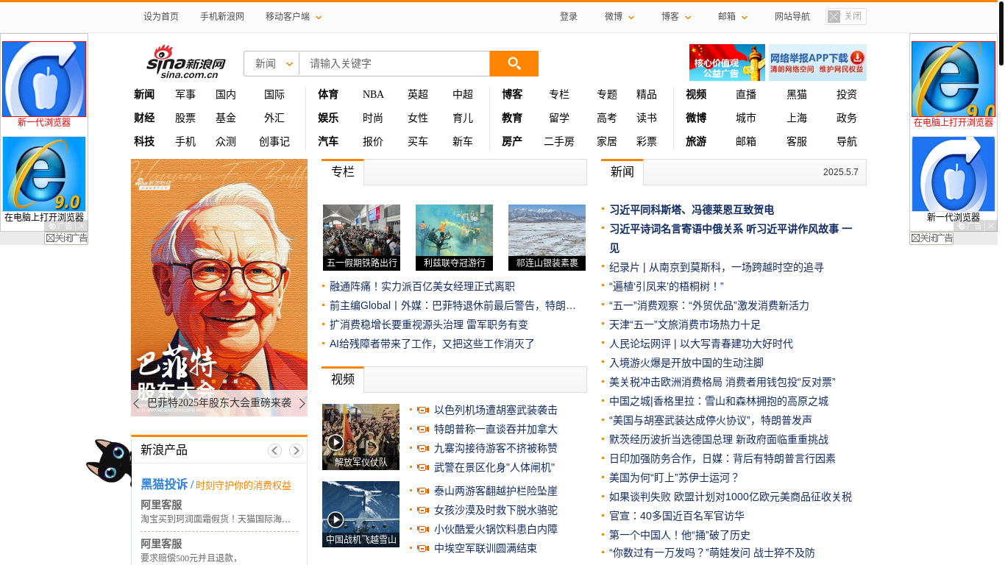Click 登录 to sign in
The width and height of the screenshot is (1005, 565).
(x=569, y=17)
